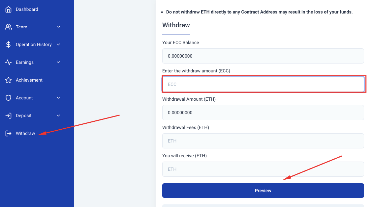Expand the Account section
The image size is (371, 207).
coord(58,98)
